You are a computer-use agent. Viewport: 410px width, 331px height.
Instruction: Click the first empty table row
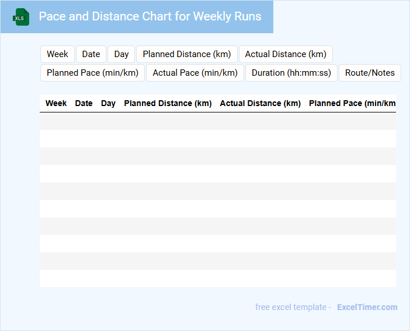click(x=217, y=121)
